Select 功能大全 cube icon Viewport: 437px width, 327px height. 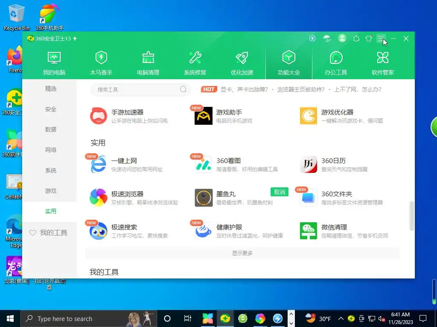[289, 57]
